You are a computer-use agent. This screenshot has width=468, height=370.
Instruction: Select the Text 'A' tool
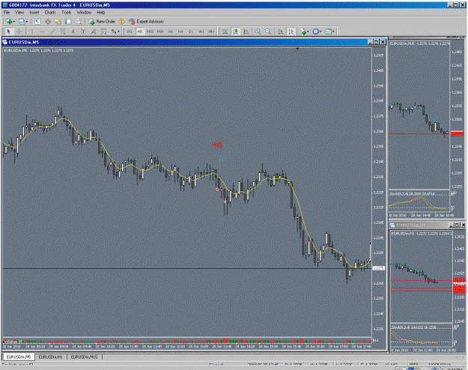(x=73, y=31)
